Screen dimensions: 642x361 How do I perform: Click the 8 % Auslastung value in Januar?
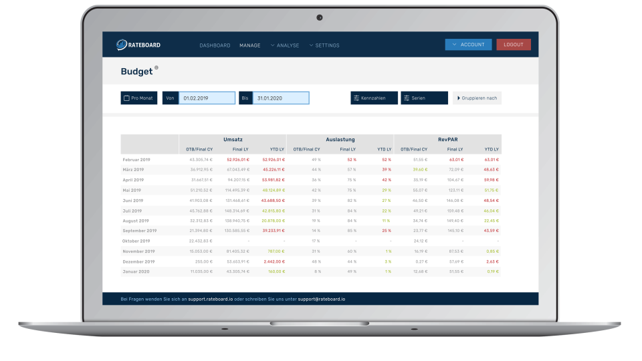click(x=318, y=271)
